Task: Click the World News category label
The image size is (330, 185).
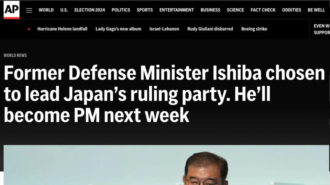Action: point(15,56)
